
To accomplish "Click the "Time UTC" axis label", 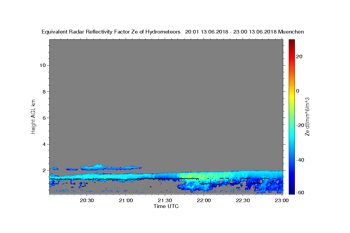I will 166,206.
